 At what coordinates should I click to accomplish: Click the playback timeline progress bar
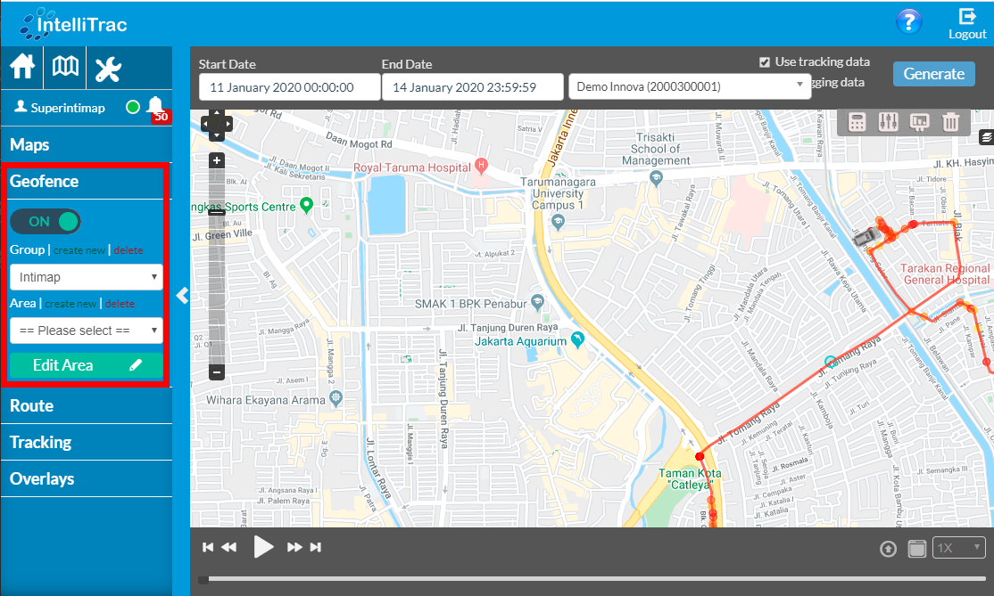click(x=592, y=579)
